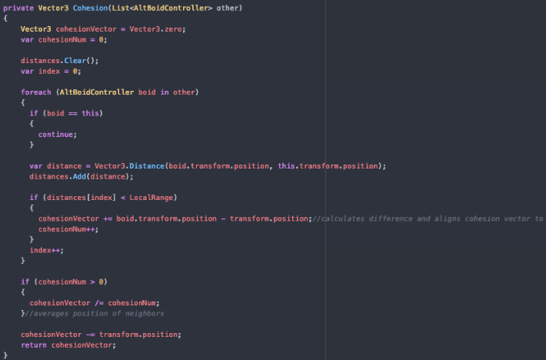Click the Cohesion method name in signature
Viewport: 546px width, 360px height.
pyautogui.click(x=90, y=8)
